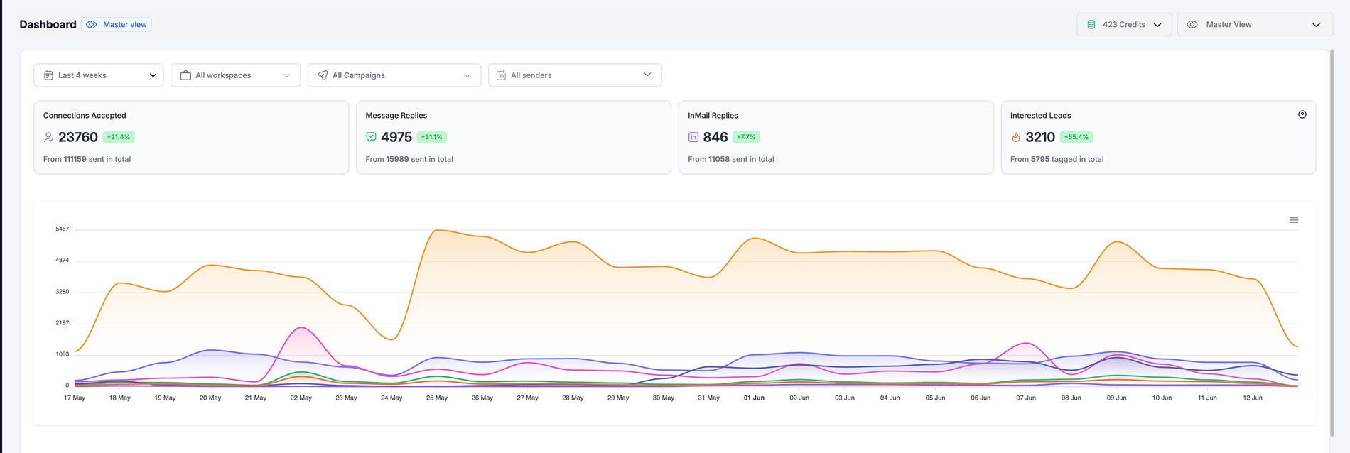
Task: Click the green credits coin icon
Action: click(x=1091, y=24)
